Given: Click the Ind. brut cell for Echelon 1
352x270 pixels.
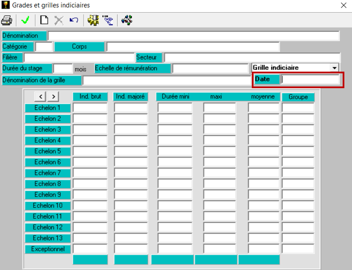Looking at the screenshot, I should tap(90, 108).
